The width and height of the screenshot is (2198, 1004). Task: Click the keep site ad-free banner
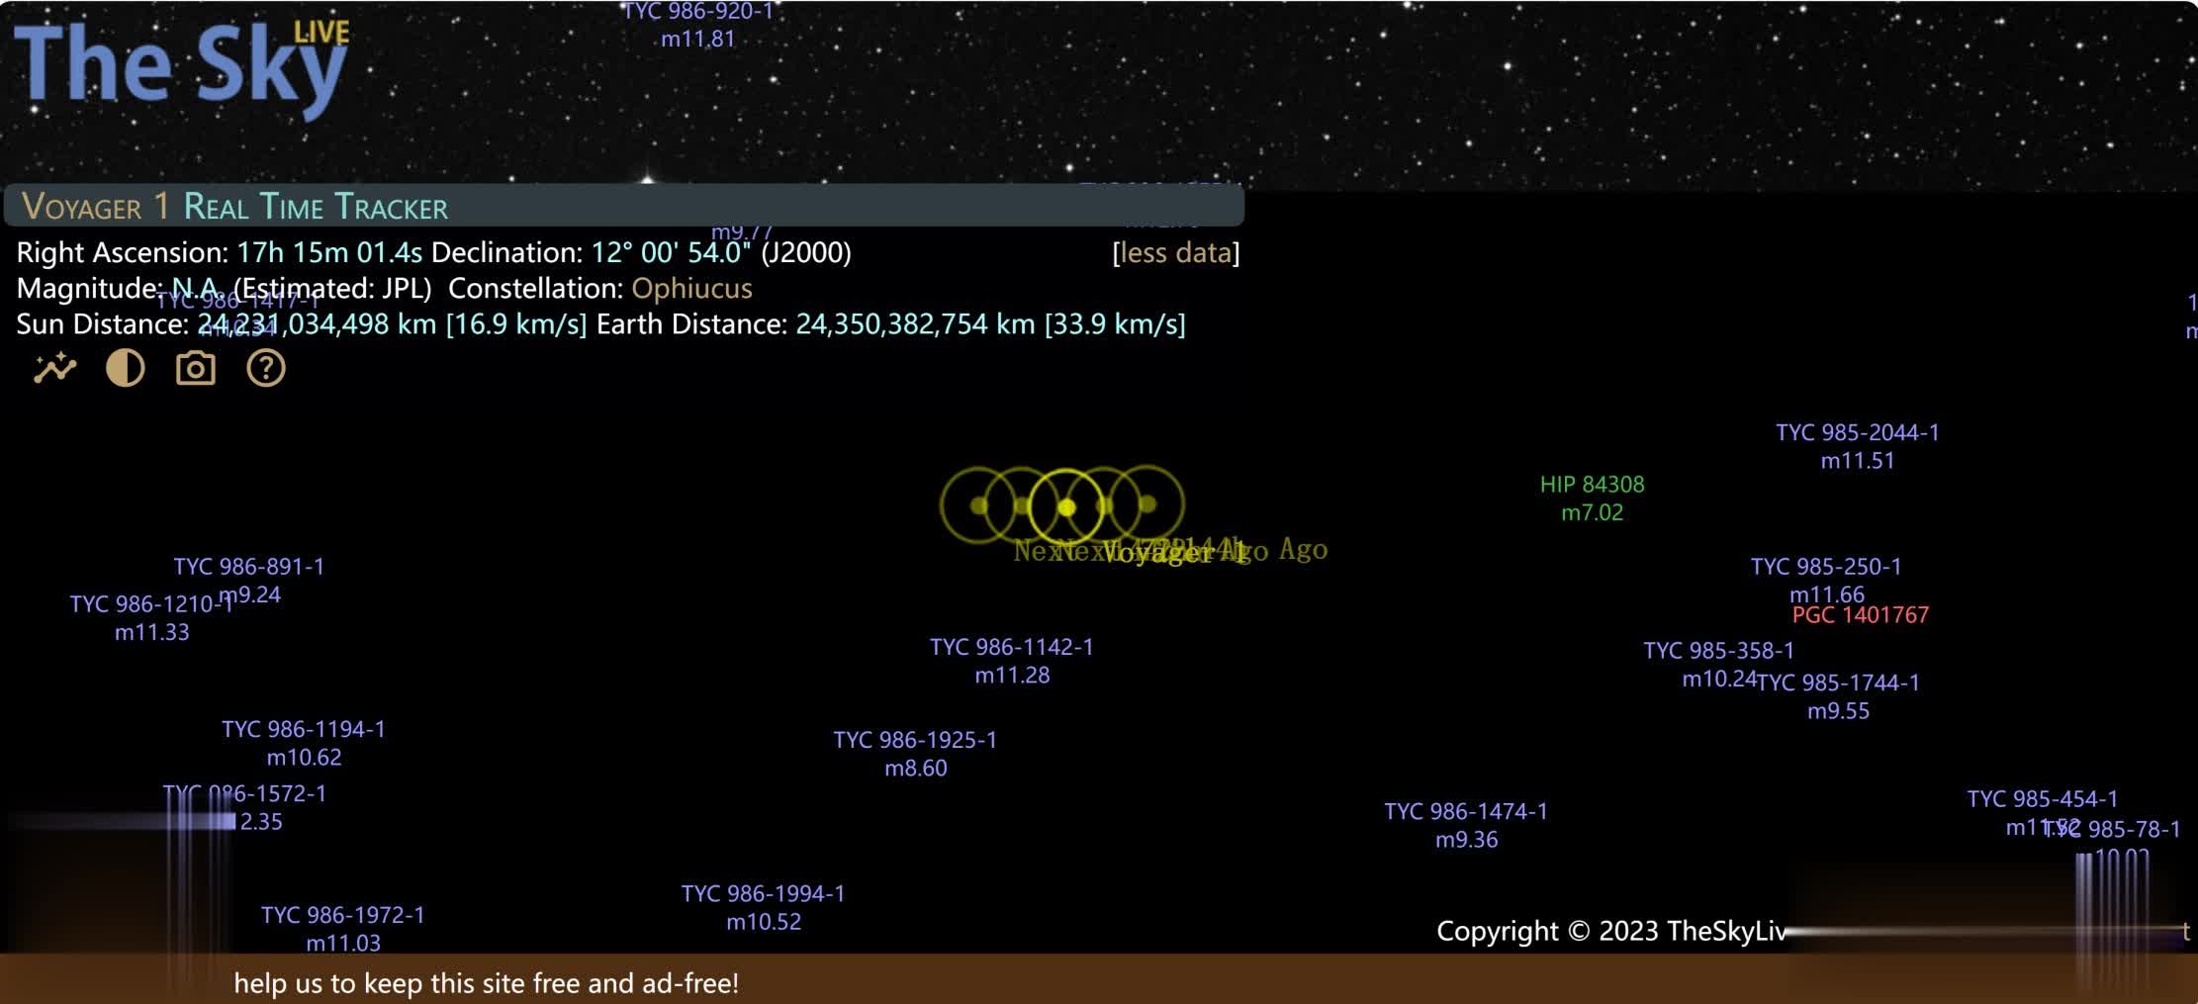pos(486,983)
